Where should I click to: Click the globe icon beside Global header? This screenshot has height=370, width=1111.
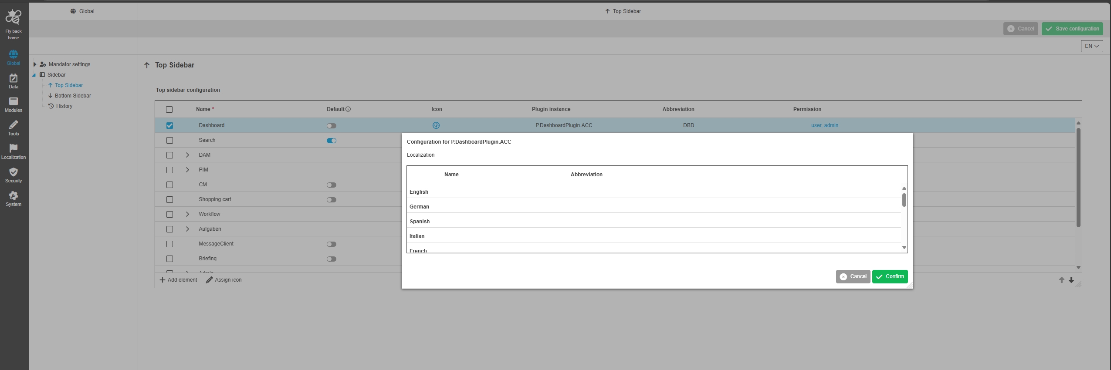coord(73,11)
